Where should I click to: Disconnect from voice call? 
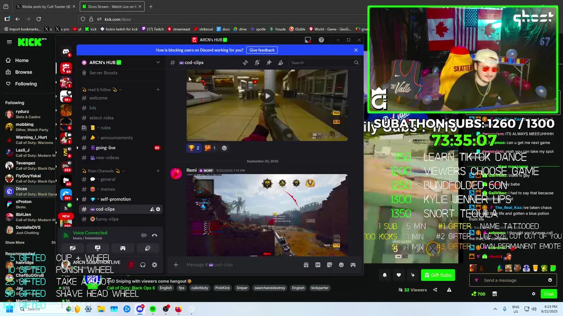[x=154, y=235]
